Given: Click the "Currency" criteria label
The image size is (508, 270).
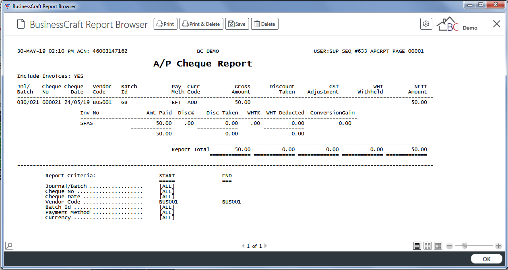Looking at the screenshot, I should [58, 218].
